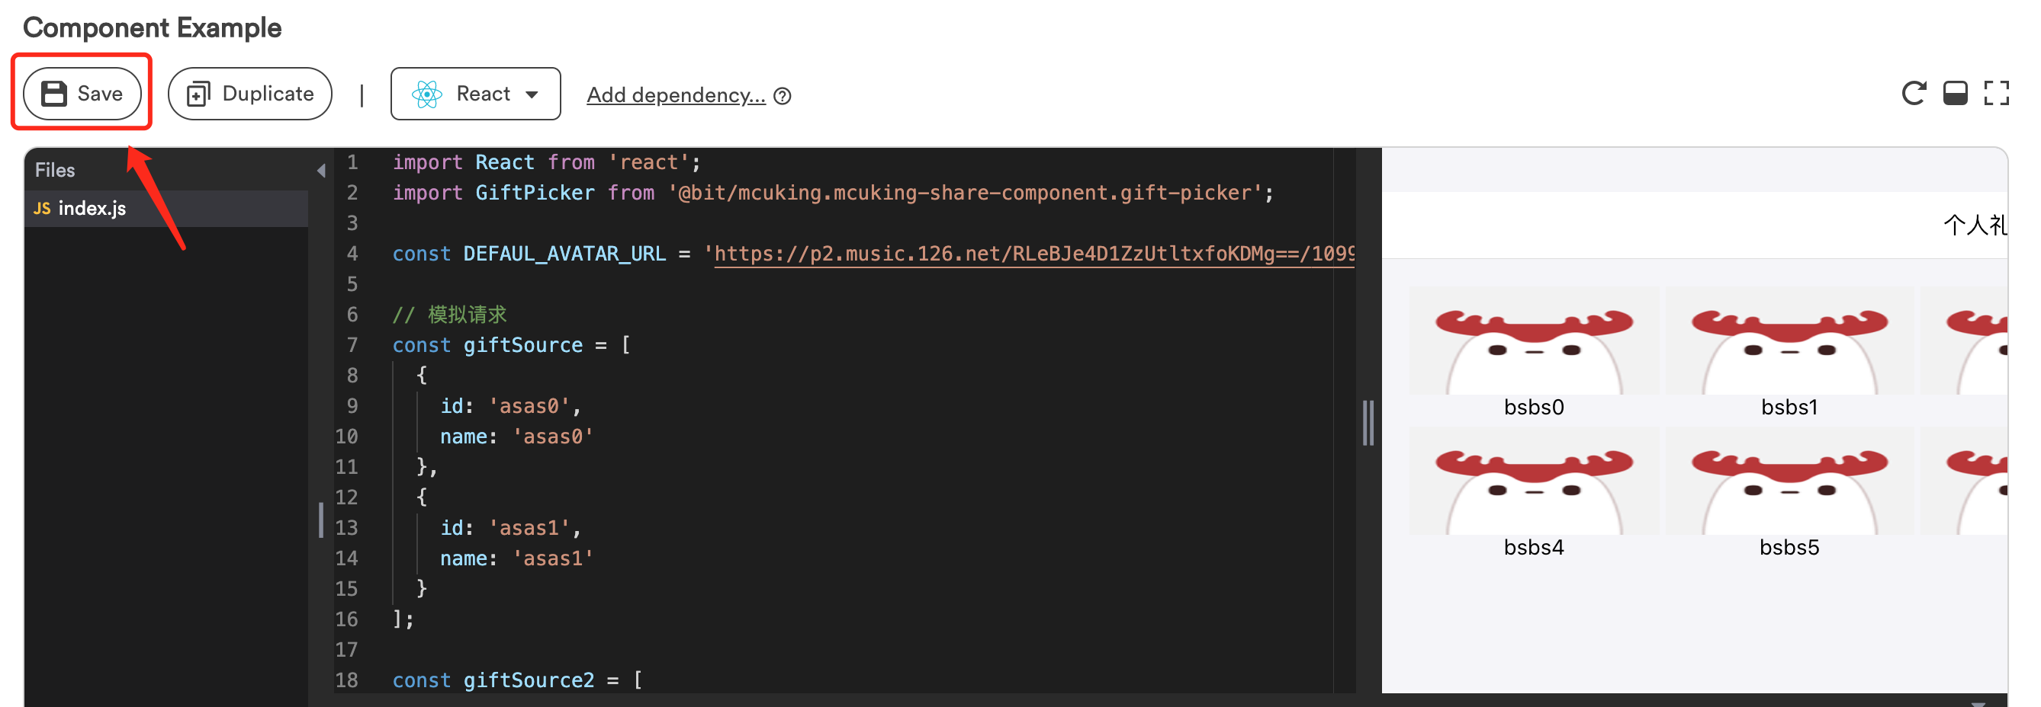
Task: Click the refresh preview icon
Action: tap(1914, 94)
